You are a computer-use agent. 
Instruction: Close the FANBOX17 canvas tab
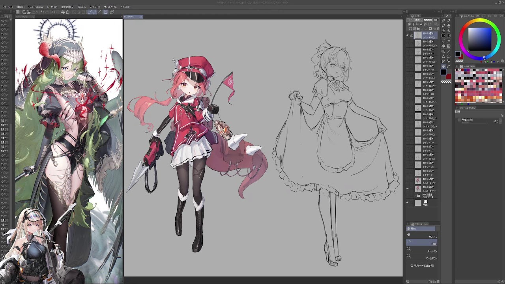coord(141,17)
